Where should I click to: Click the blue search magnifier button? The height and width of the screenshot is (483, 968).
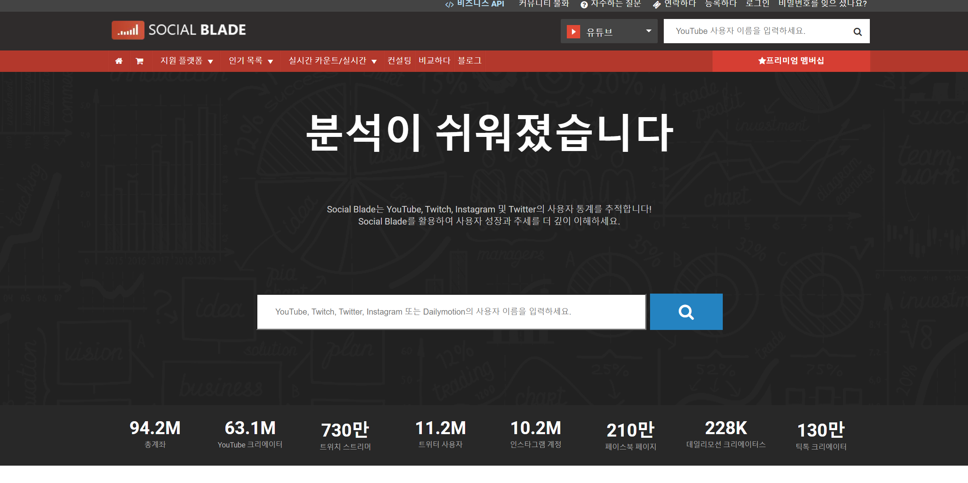pyautogui.click(x=686, y=312)
